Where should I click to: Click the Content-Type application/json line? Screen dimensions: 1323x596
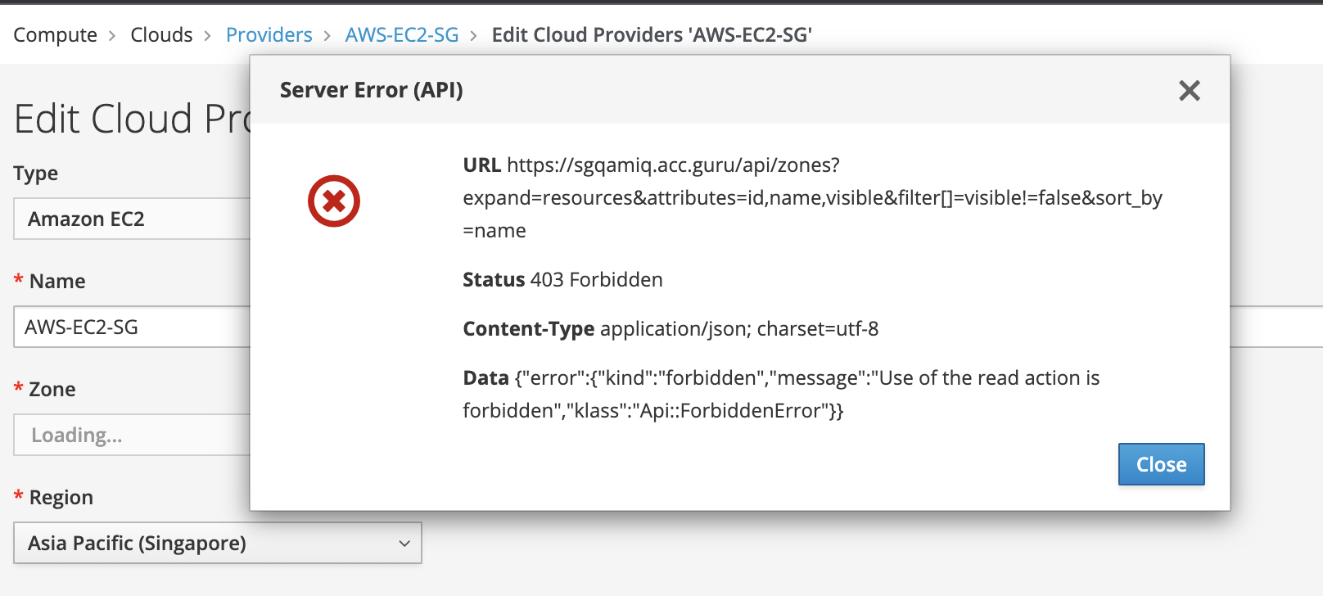click(670, 329)
